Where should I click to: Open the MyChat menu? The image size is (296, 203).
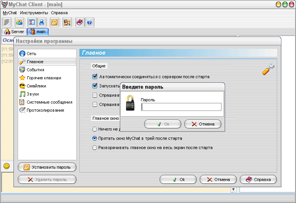(x=10, y=13)
